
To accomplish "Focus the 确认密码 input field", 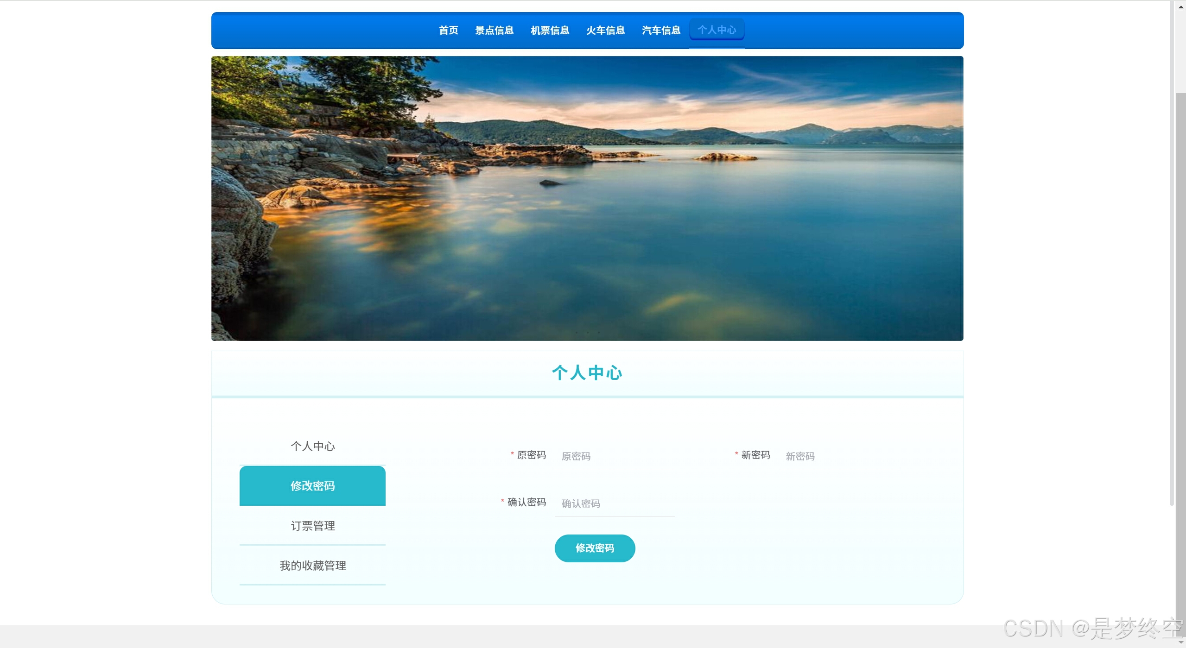I will (x=614, y=503).
